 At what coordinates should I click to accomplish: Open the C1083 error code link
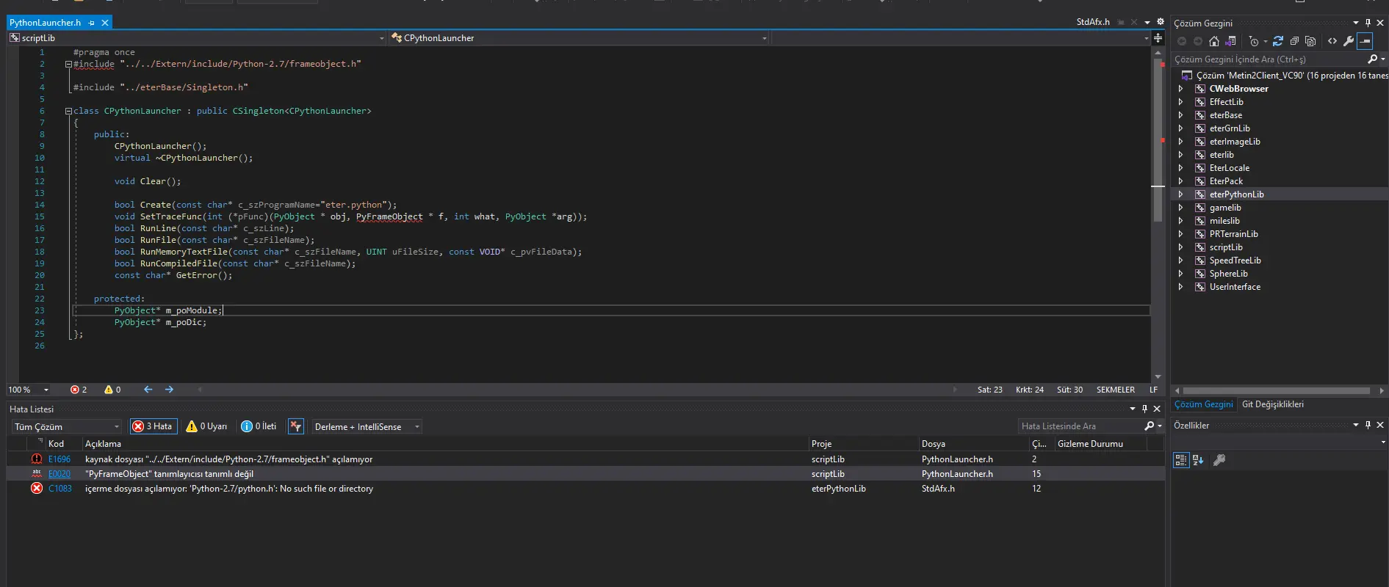[60, 489]
